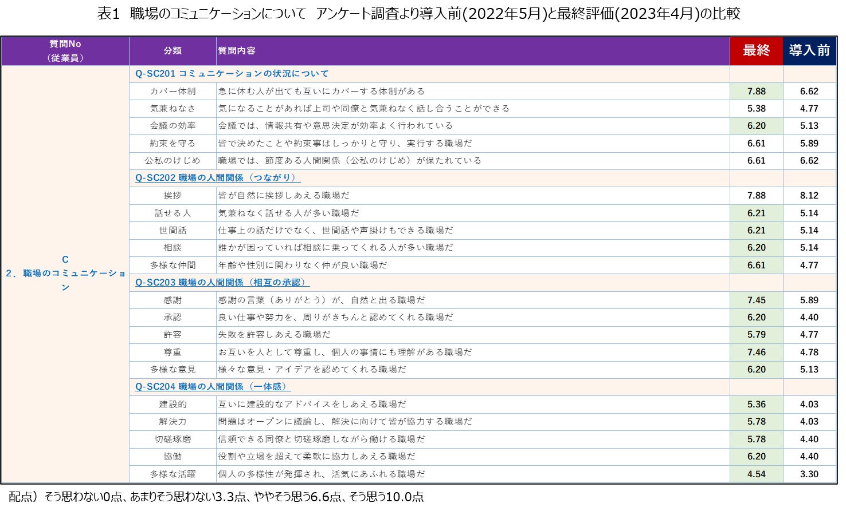Click the 導入前 score 8.12 in 挨拶 row
Image resolution: width=846 pixels, height=519 pixels.
pyautogui.click(x=809, y=196)
